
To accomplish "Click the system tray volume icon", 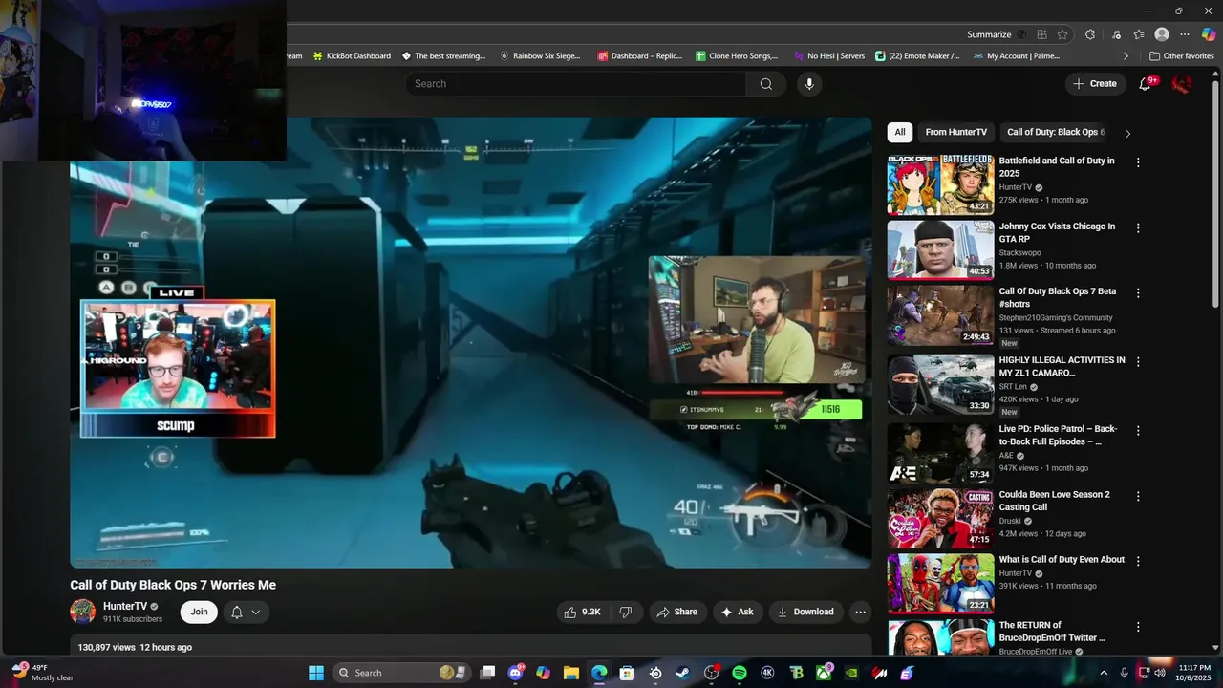I will pyautogui.click(x=1160, y=673).
